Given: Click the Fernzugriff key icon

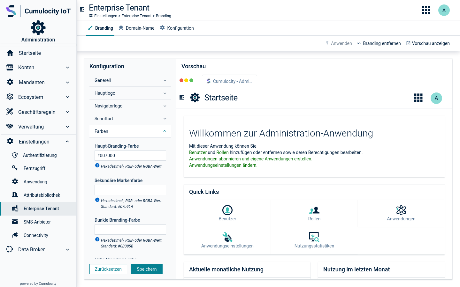Looking at the screenshot, I should (x=15, y=168).
